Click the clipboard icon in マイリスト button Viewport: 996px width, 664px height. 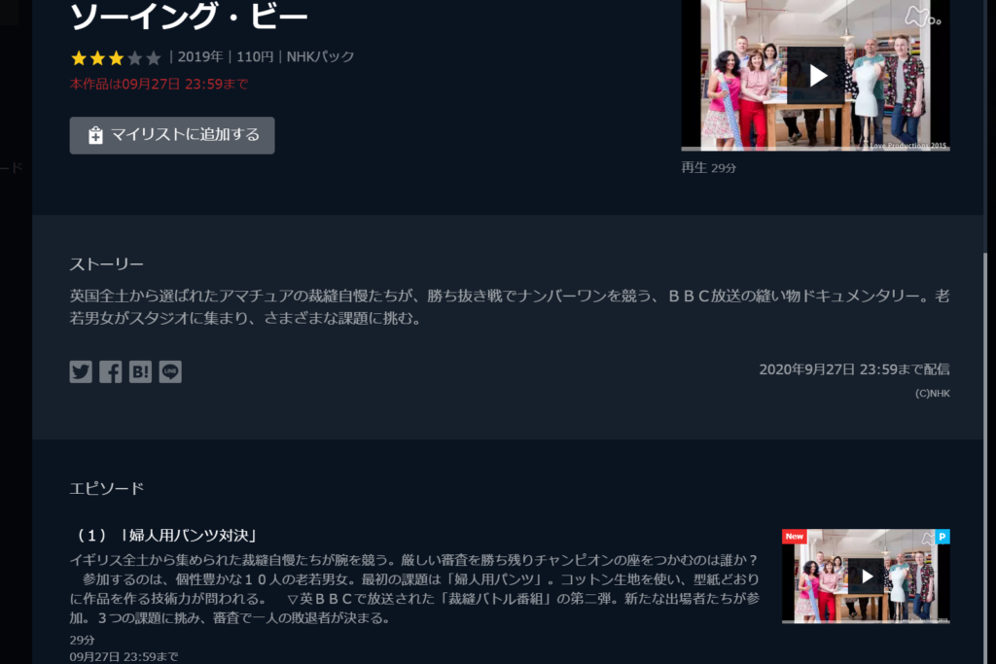(x=95, y=135)
